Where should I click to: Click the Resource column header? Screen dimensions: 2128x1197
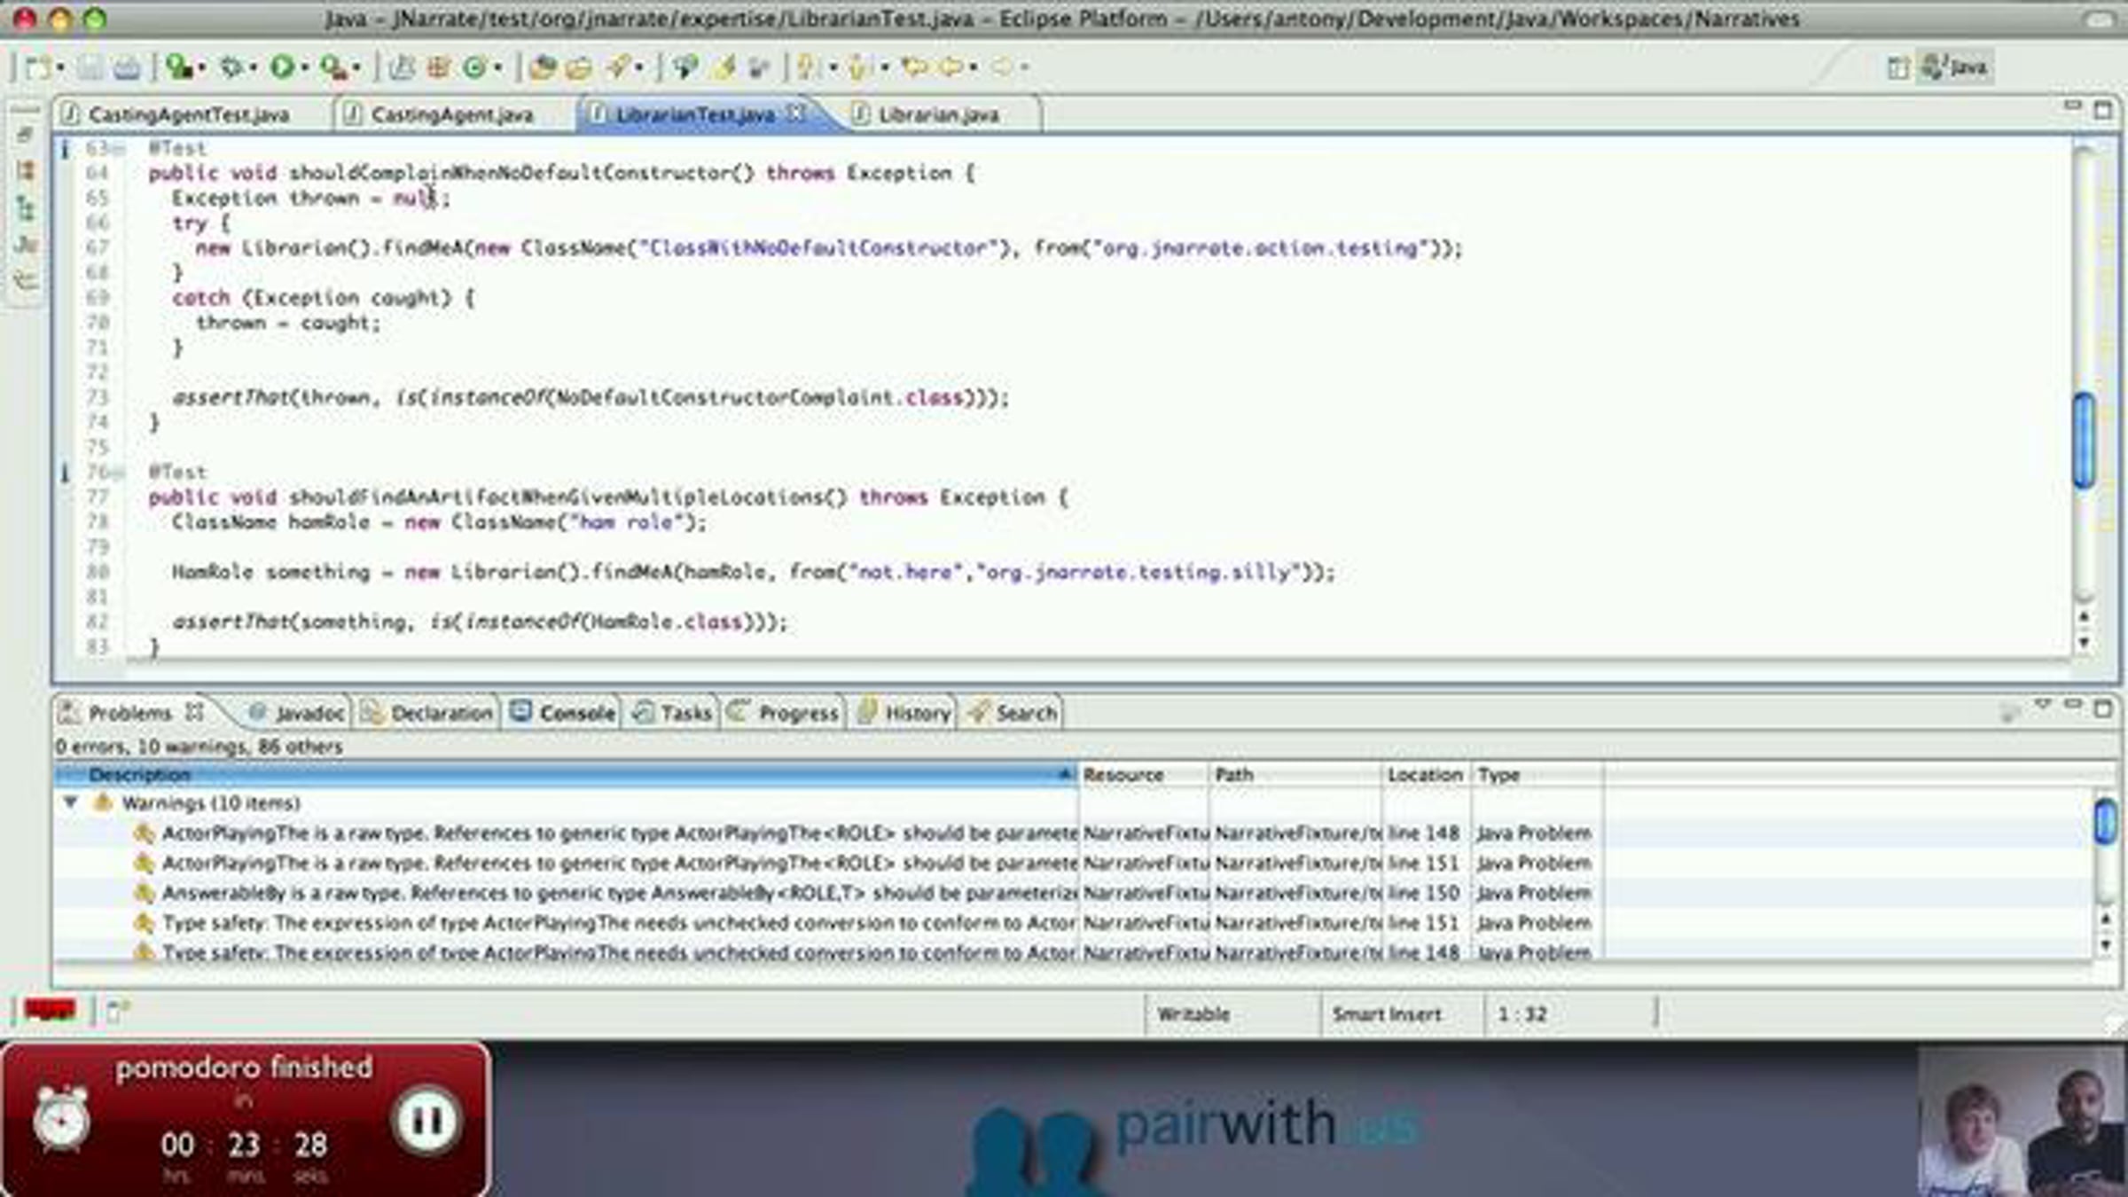(1123, 775)
